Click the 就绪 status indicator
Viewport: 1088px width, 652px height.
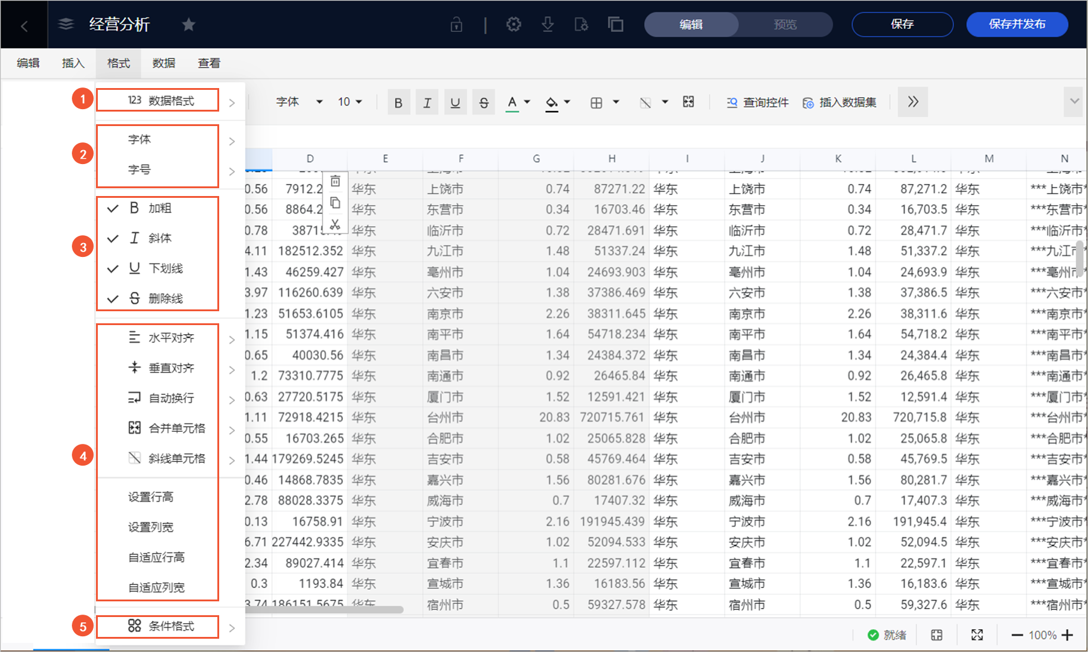click(887, 635)
